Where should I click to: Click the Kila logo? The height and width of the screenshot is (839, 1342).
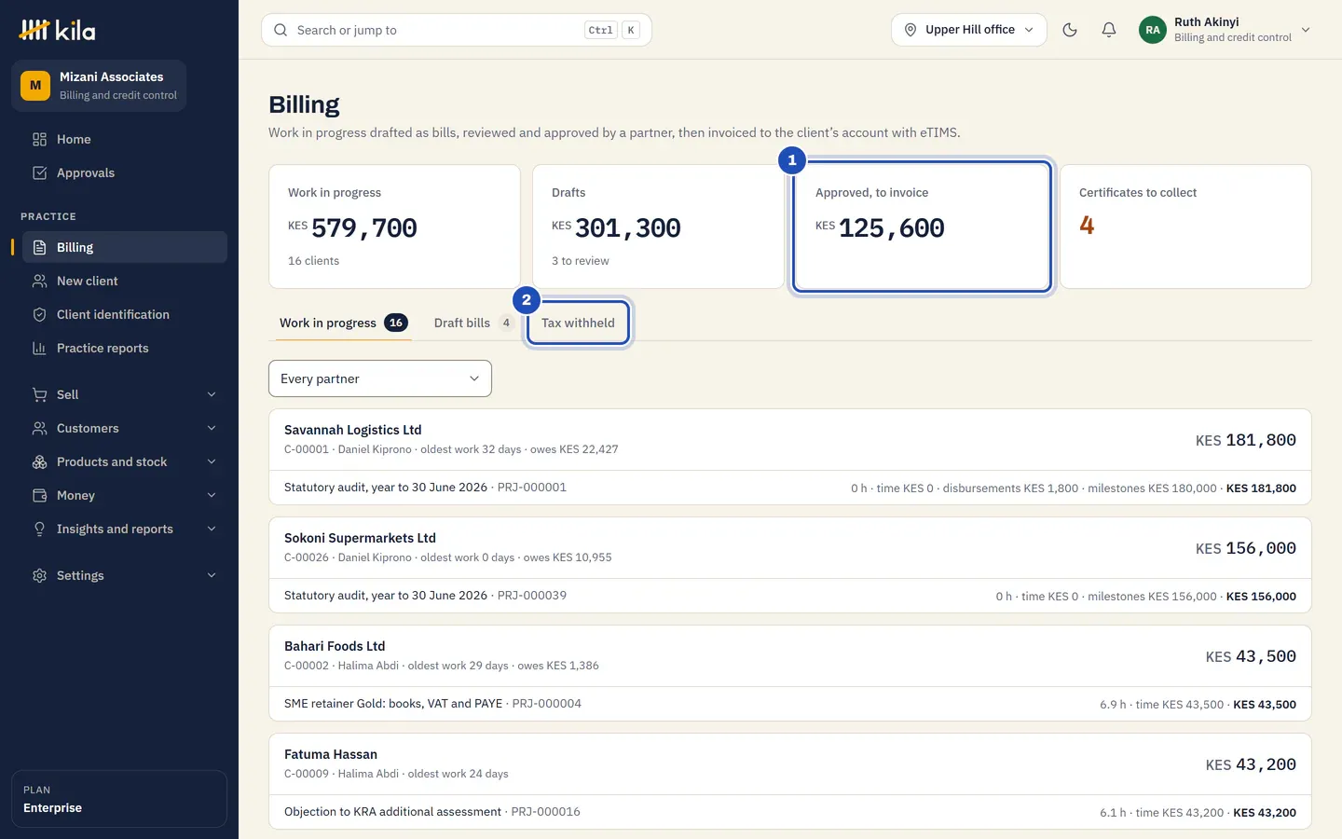(57, 30)
